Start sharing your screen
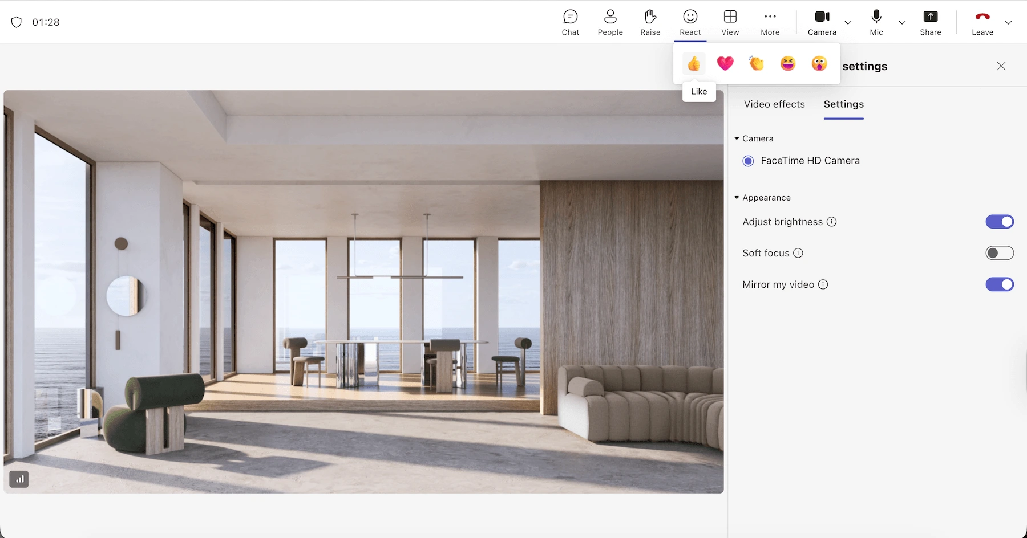 [930, 22]
